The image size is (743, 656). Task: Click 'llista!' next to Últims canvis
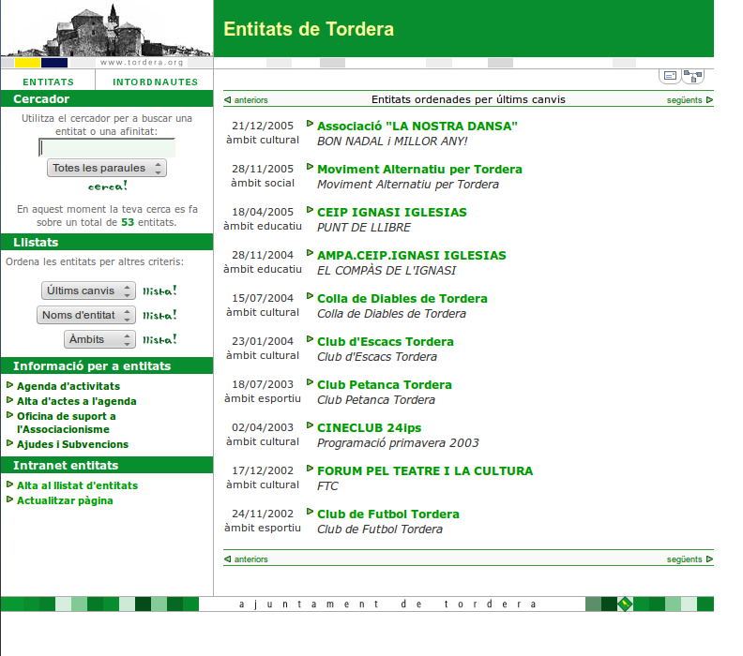(159, 291)
